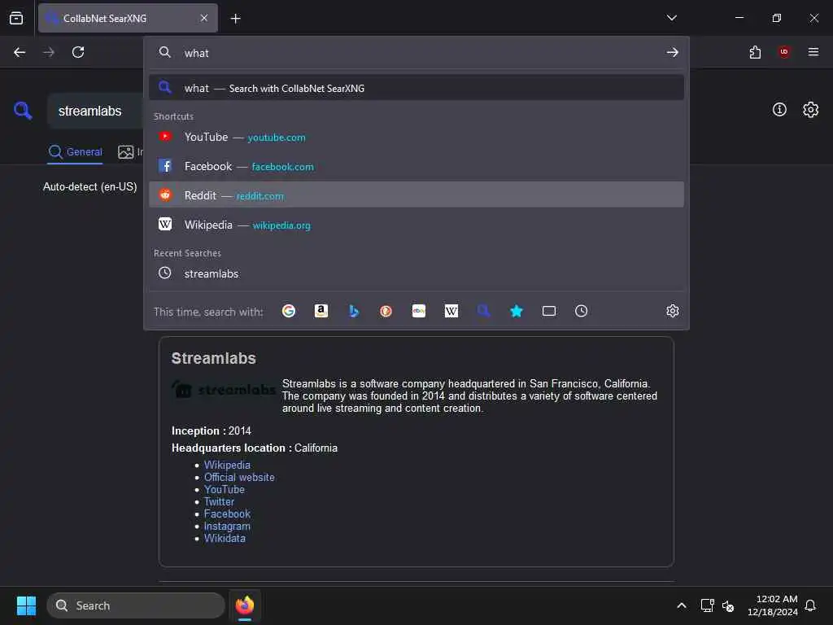Image resolution: width=833 pixels, height=625 pixels.
Task: Show hidden system tray icons
Action: tap(682, 605)
